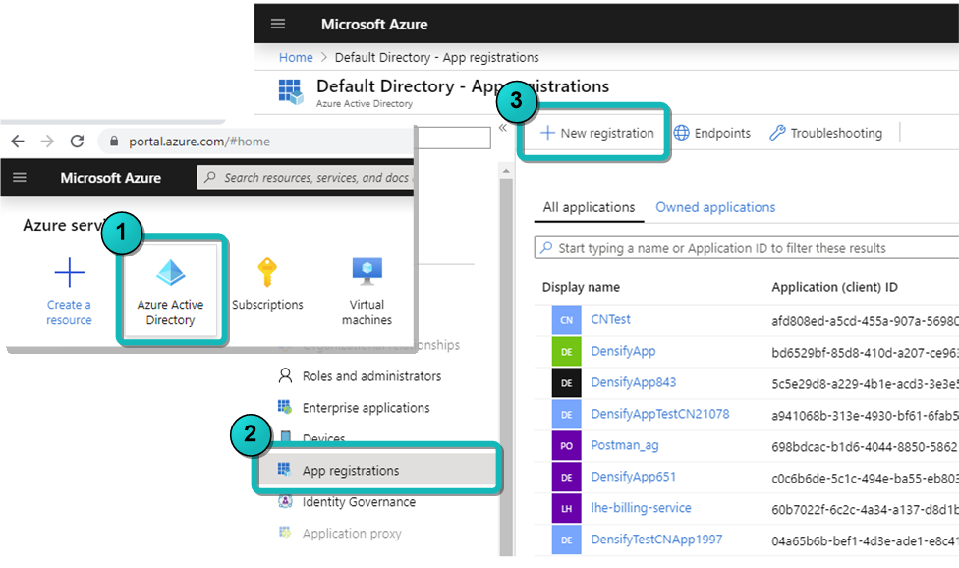Open the Subscriptions key icon
Screen dimensions: 959x568
tap(267, 272)
